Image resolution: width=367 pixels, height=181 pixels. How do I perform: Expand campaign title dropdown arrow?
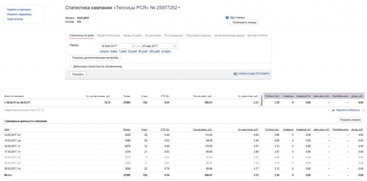pos(179,8)
